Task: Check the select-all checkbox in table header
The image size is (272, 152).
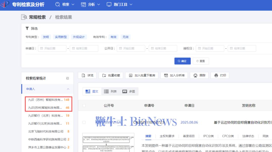Action: pos(84,106)
